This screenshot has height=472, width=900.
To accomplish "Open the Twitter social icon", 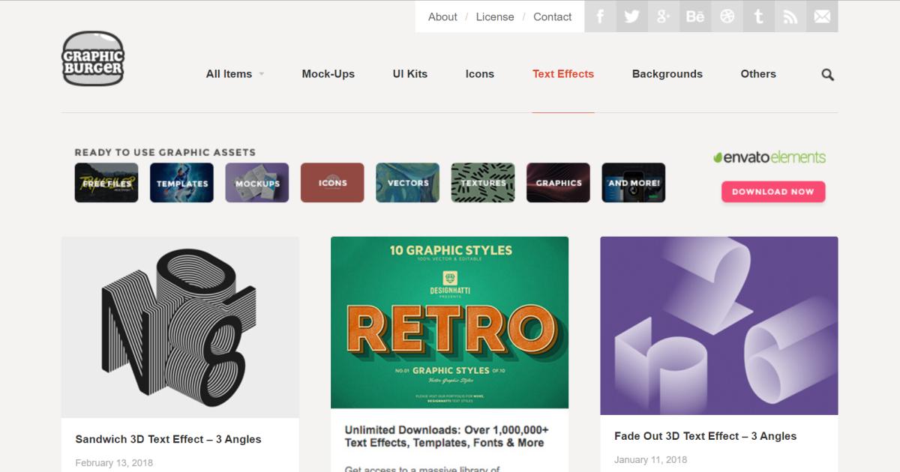I will (x=631, y=16).
